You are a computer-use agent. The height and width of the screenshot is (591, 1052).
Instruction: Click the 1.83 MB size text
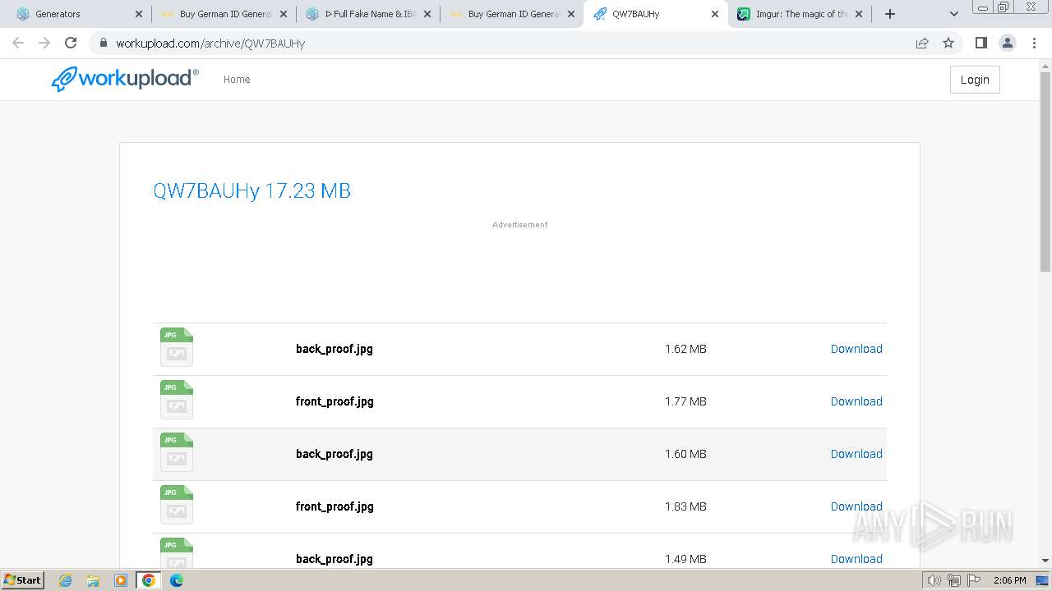(685, 506)
